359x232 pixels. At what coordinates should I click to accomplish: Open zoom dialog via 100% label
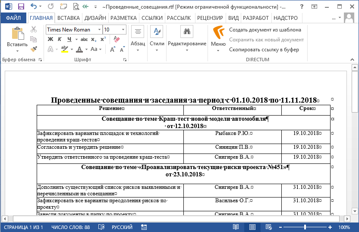[x=344, y=227]
